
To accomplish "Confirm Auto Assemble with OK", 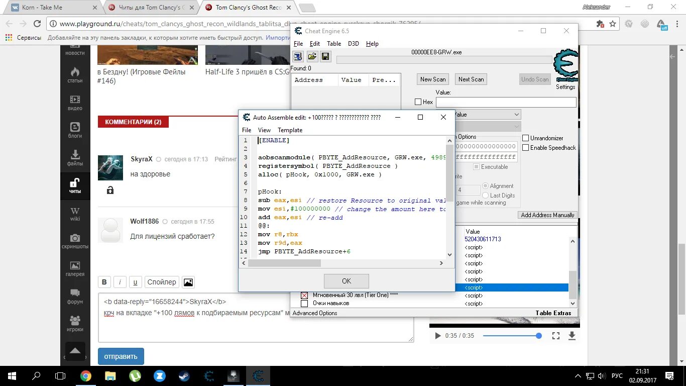I will click(347, 281).
